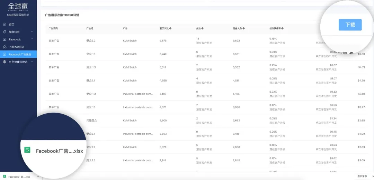Screen dimensions: 374x180
Task: Expand the Facebook sidebar submenu arrow
Action: 32,39
